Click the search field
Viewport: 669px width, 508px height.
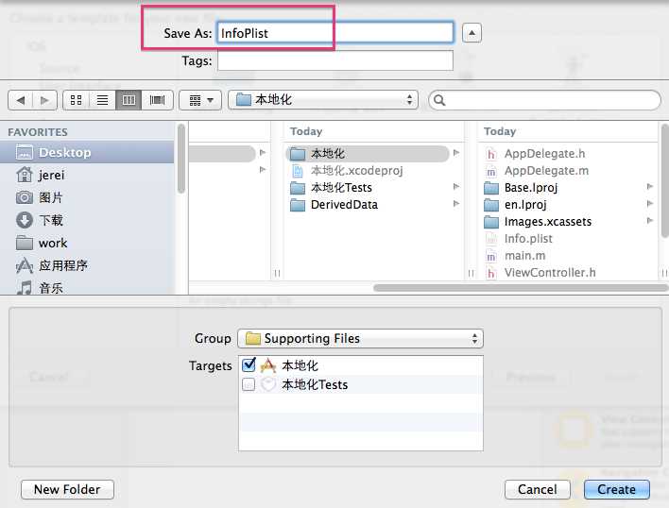pos(544,101)
